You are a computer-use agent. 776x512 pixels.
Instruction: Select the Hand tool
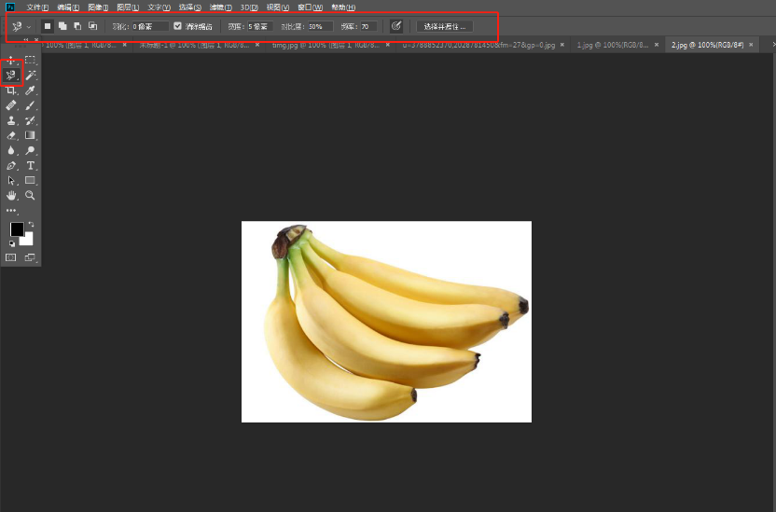point(11,196)
